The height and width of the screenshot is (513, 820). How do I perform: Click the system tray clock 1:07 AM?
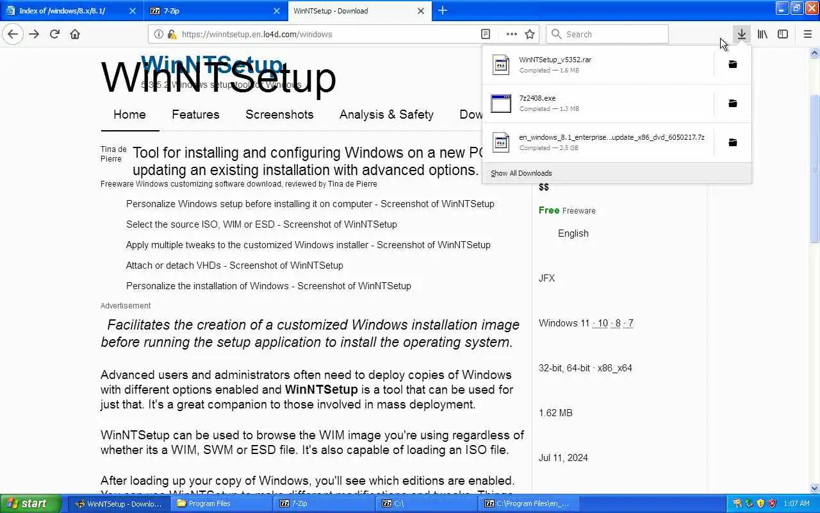pos(796,503)
